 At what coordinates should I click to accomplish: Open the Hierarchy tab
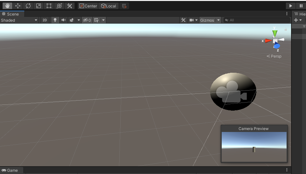tap(300, 14)
